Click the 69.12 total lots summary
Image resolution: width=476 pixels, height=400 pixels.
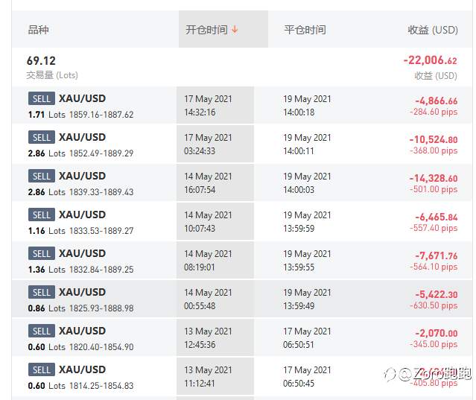41,60
